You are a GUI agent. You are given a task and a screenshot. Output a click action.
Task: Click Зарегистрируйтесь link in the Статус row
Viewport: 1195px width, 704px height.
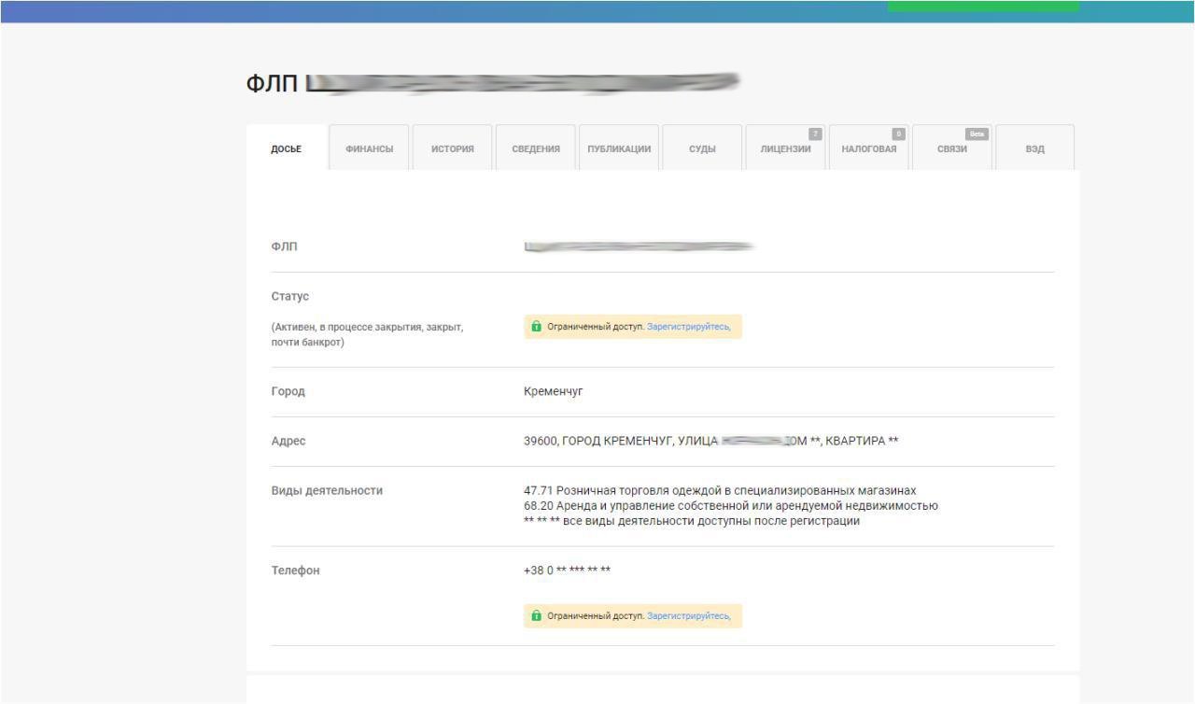688,327
